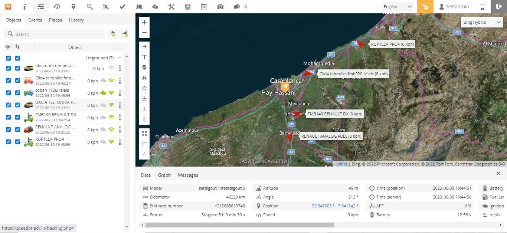Open options menu for bluetooth temperature object
The image size is (507, 233).
120,68
